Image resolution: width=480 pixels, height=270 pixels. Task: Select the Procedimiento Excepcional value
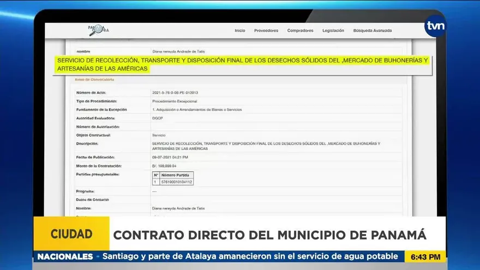[x=175, y=101]
